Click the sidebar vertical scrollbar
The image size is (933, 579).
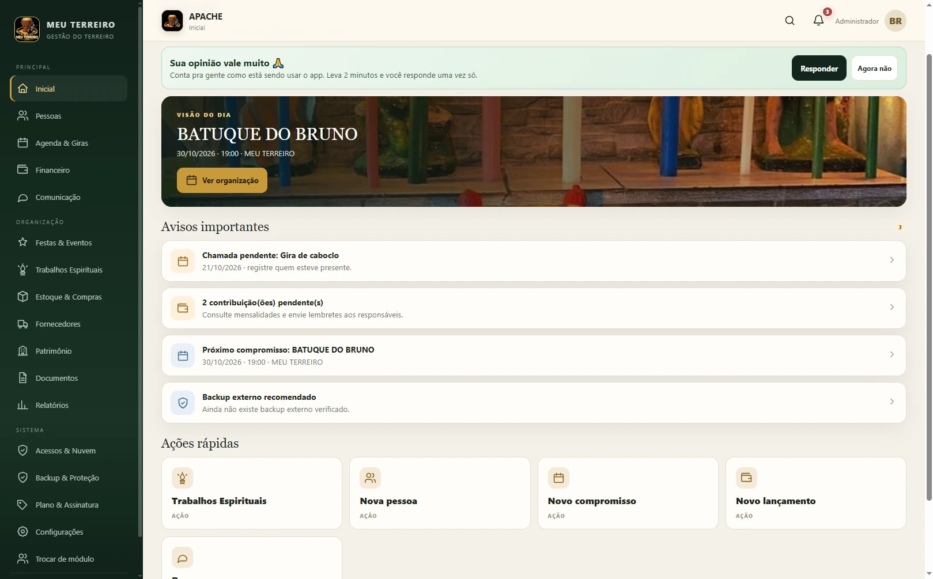tap(140, 271)
